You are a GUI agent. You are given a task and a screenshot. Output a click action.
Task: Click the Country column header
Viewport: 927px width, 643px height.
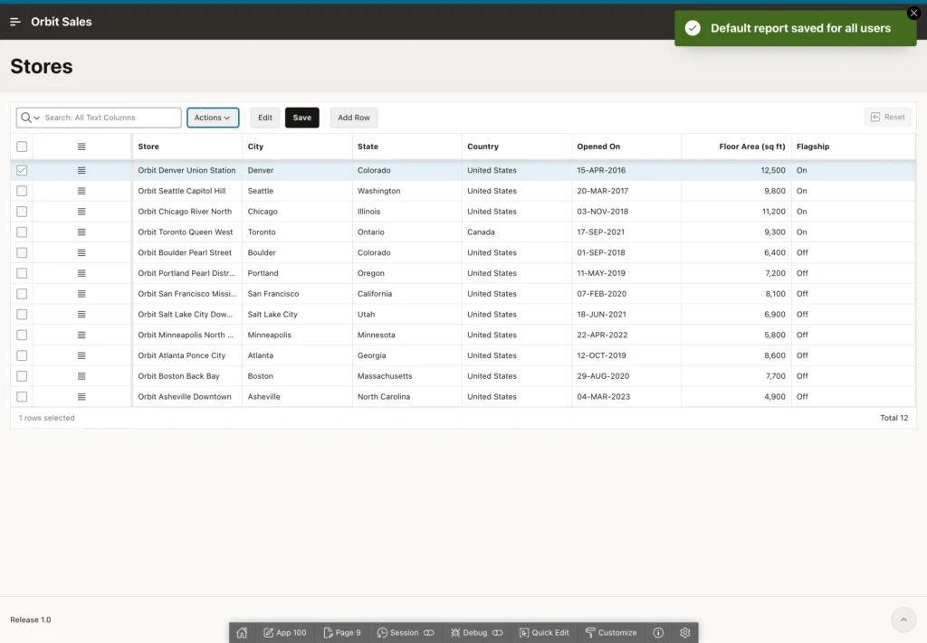click(x=517, y=147)
